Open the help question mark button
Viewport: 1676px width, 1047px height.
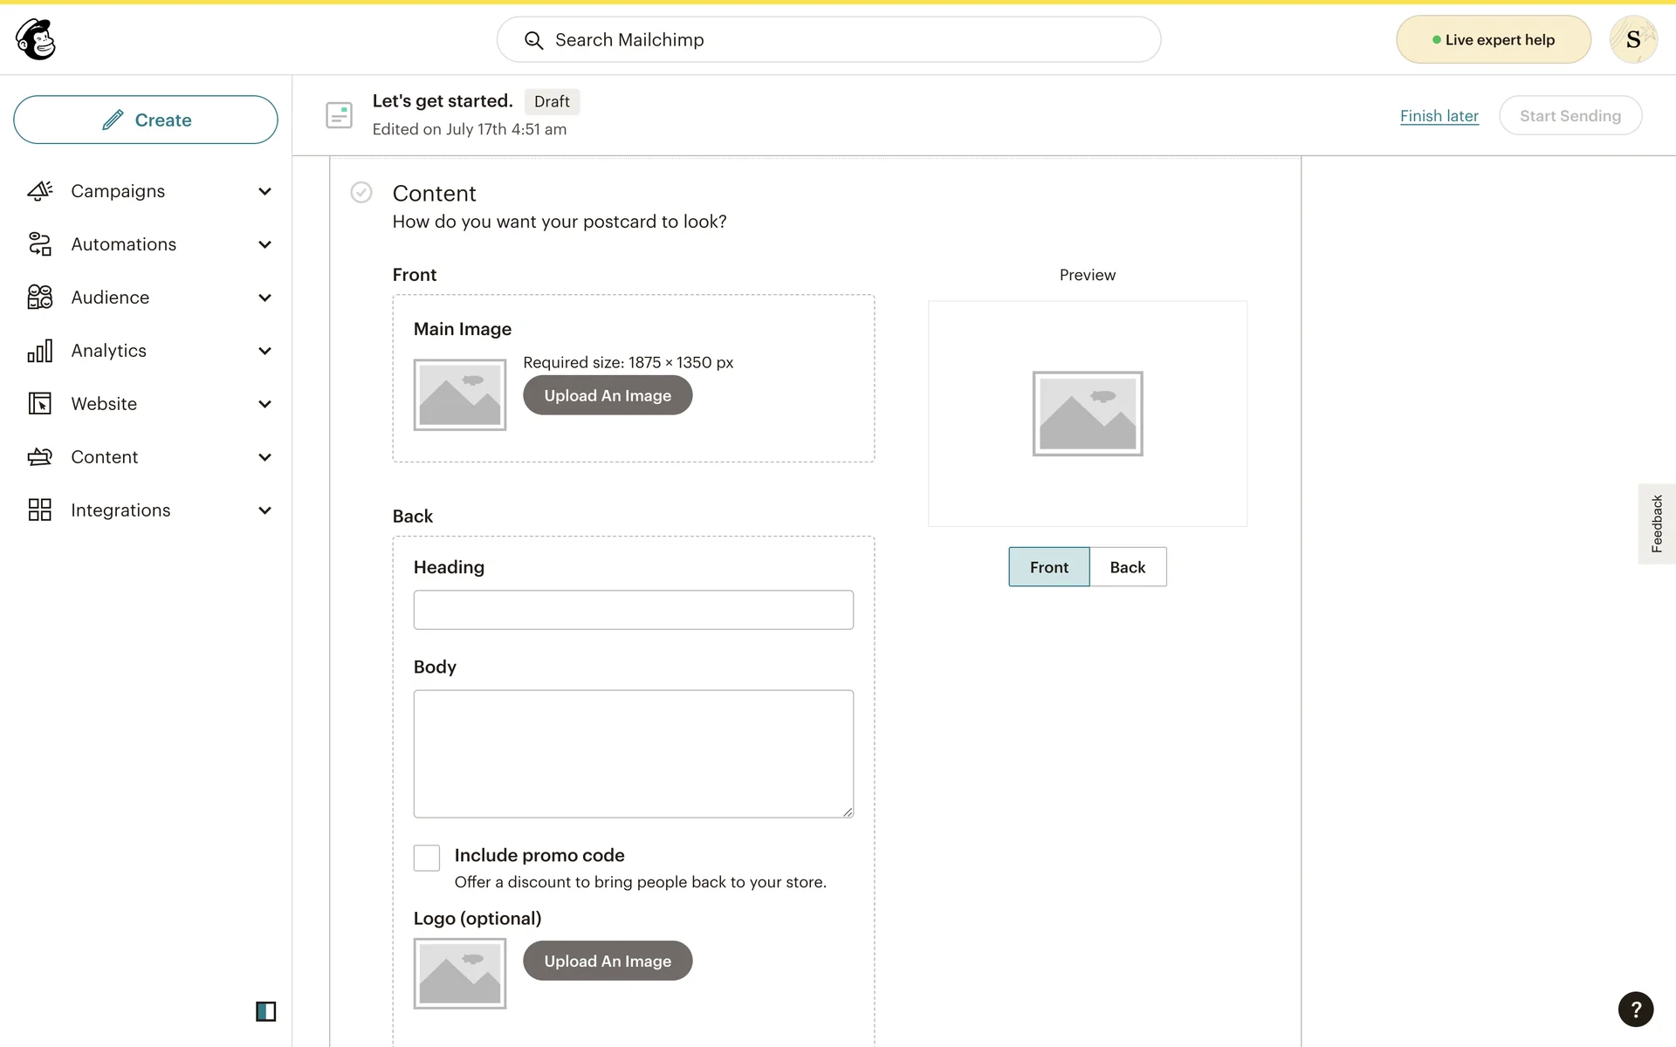click(1635, 1009)
